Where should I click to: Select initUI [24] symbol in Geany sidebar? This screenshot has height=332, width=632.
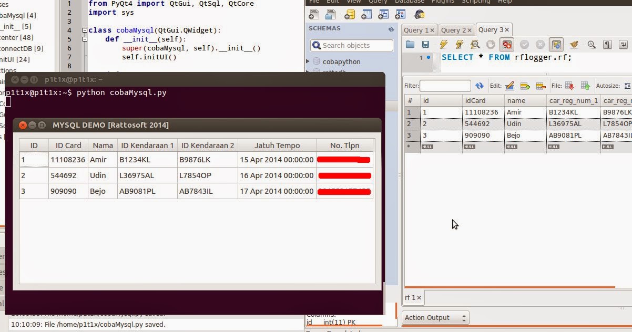16,59
